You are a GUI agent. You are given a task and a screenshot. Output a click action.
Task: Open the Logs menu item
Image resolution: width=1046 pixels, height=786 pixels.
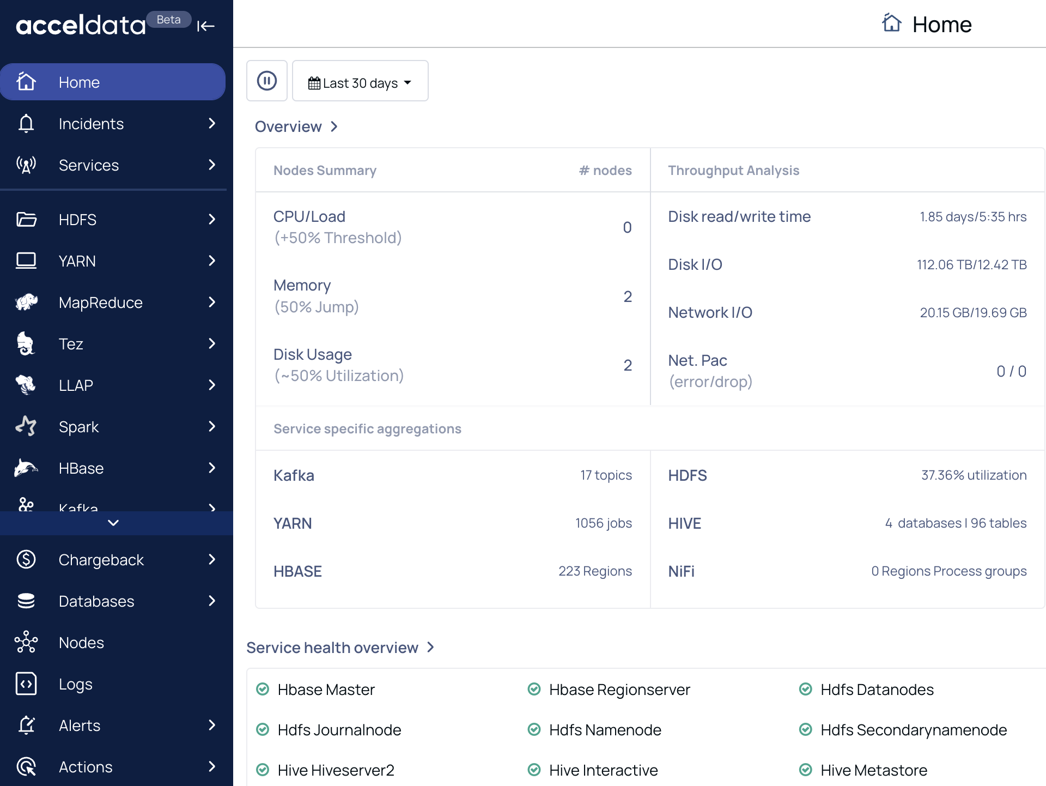113,684
